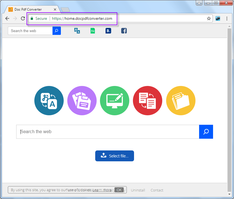Open the Facebook shortcut icon
This screenshot has width=234, height=199.
tap(124, 31)
